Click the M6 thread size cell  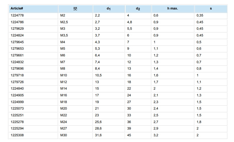[63, 55]
